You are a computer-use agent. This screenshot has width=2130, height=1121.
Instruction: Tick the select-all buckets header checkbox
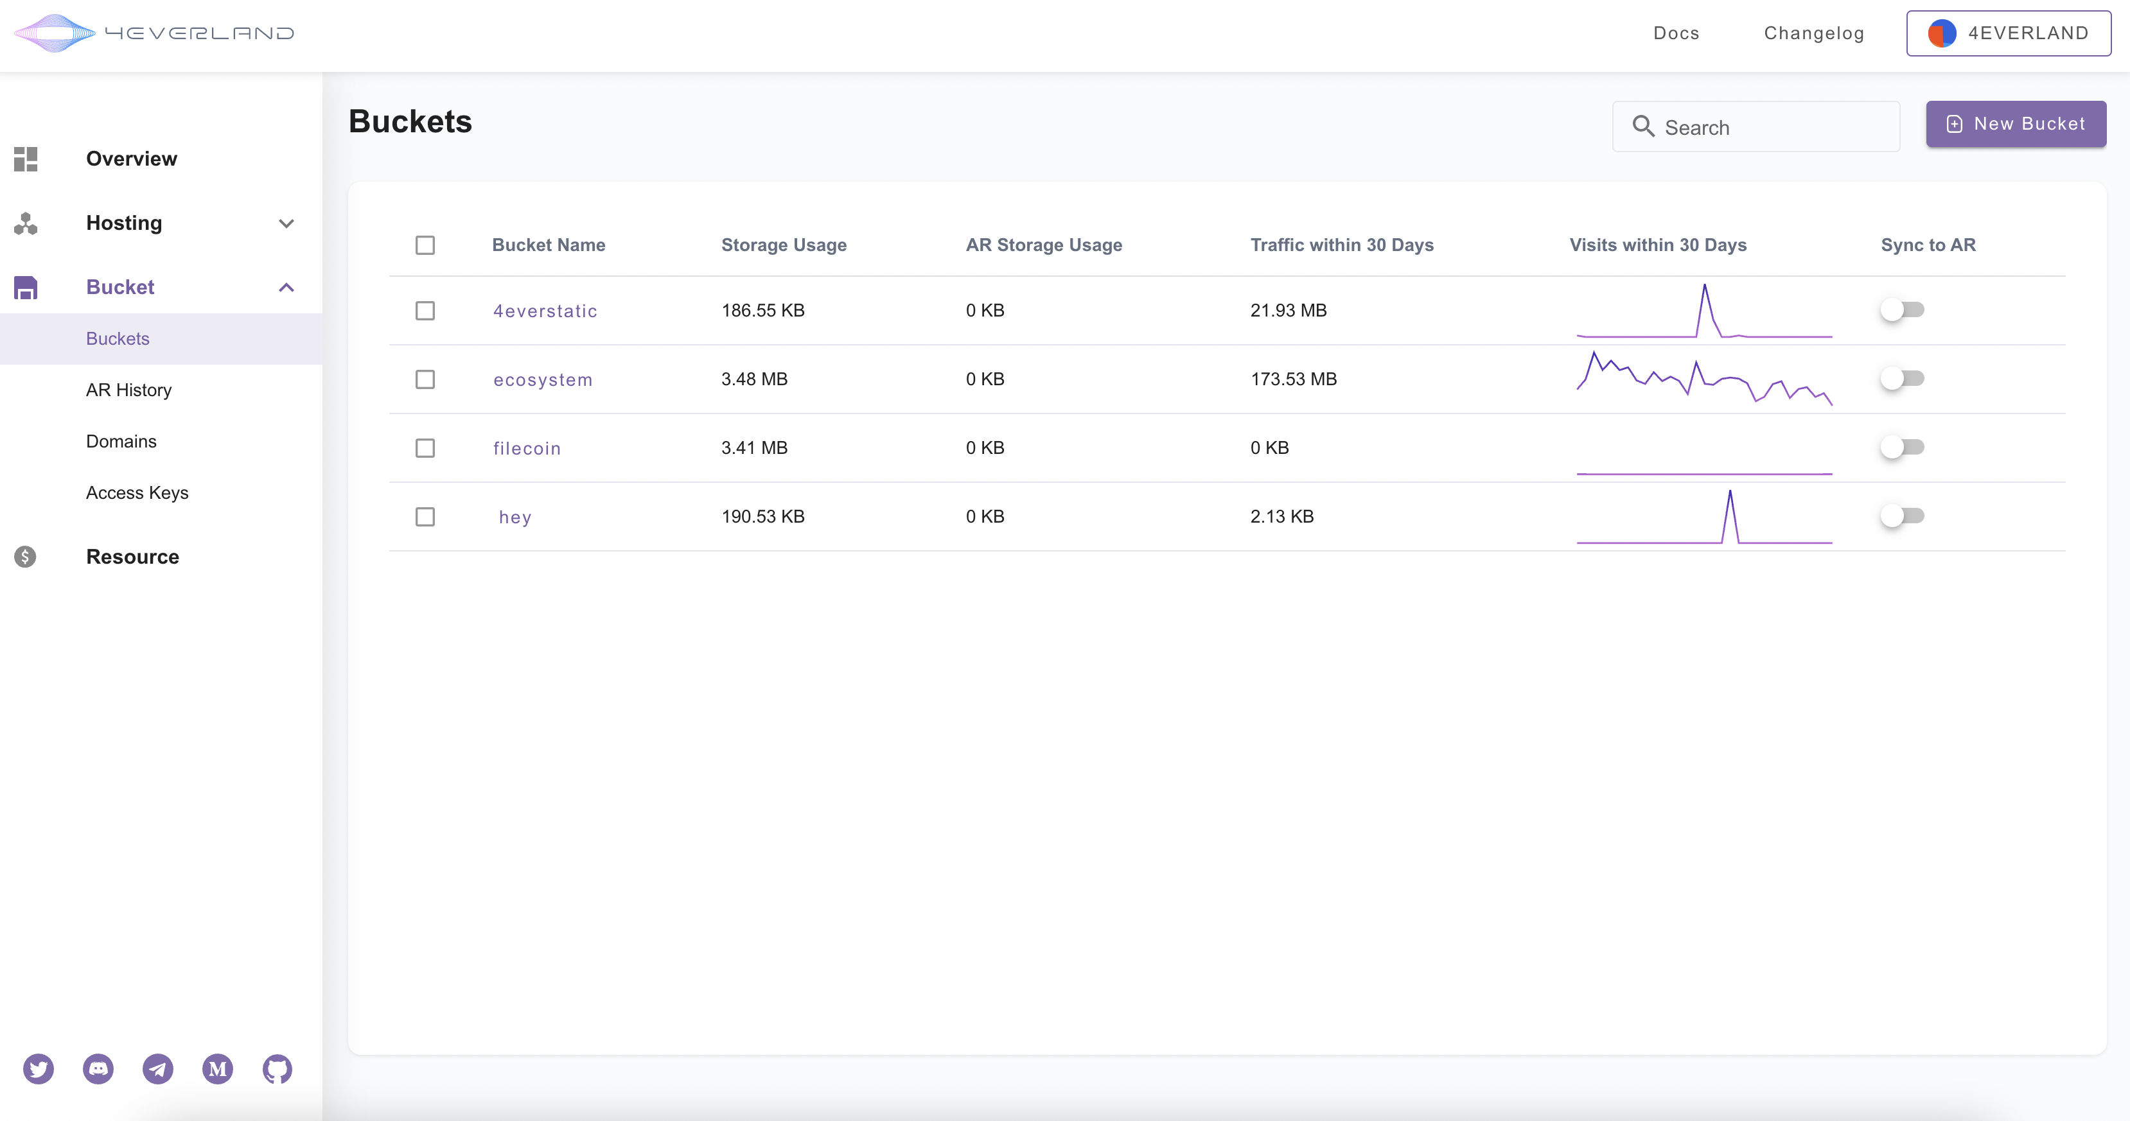pos(425,245)
